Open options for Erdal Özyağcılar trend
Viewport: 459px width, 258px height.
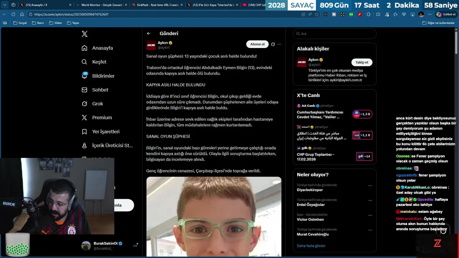point(370,200)
